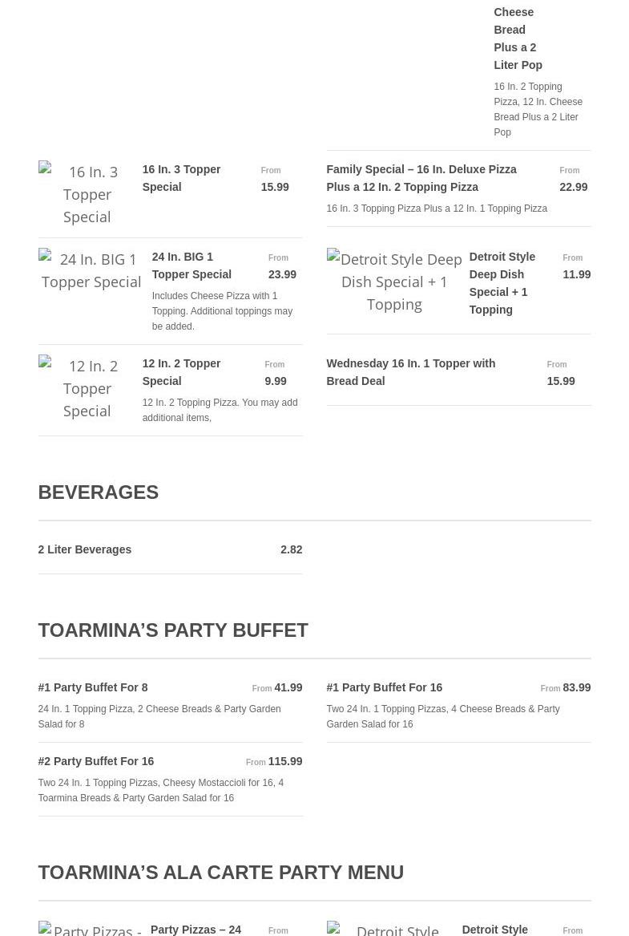Choose #2 Party Buffet For 16
629x936 pixels.
(x=96, y=761)
